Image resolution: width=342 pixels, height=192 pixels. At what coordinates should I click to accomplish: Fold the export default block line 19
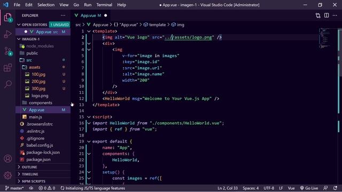point(89,141)
